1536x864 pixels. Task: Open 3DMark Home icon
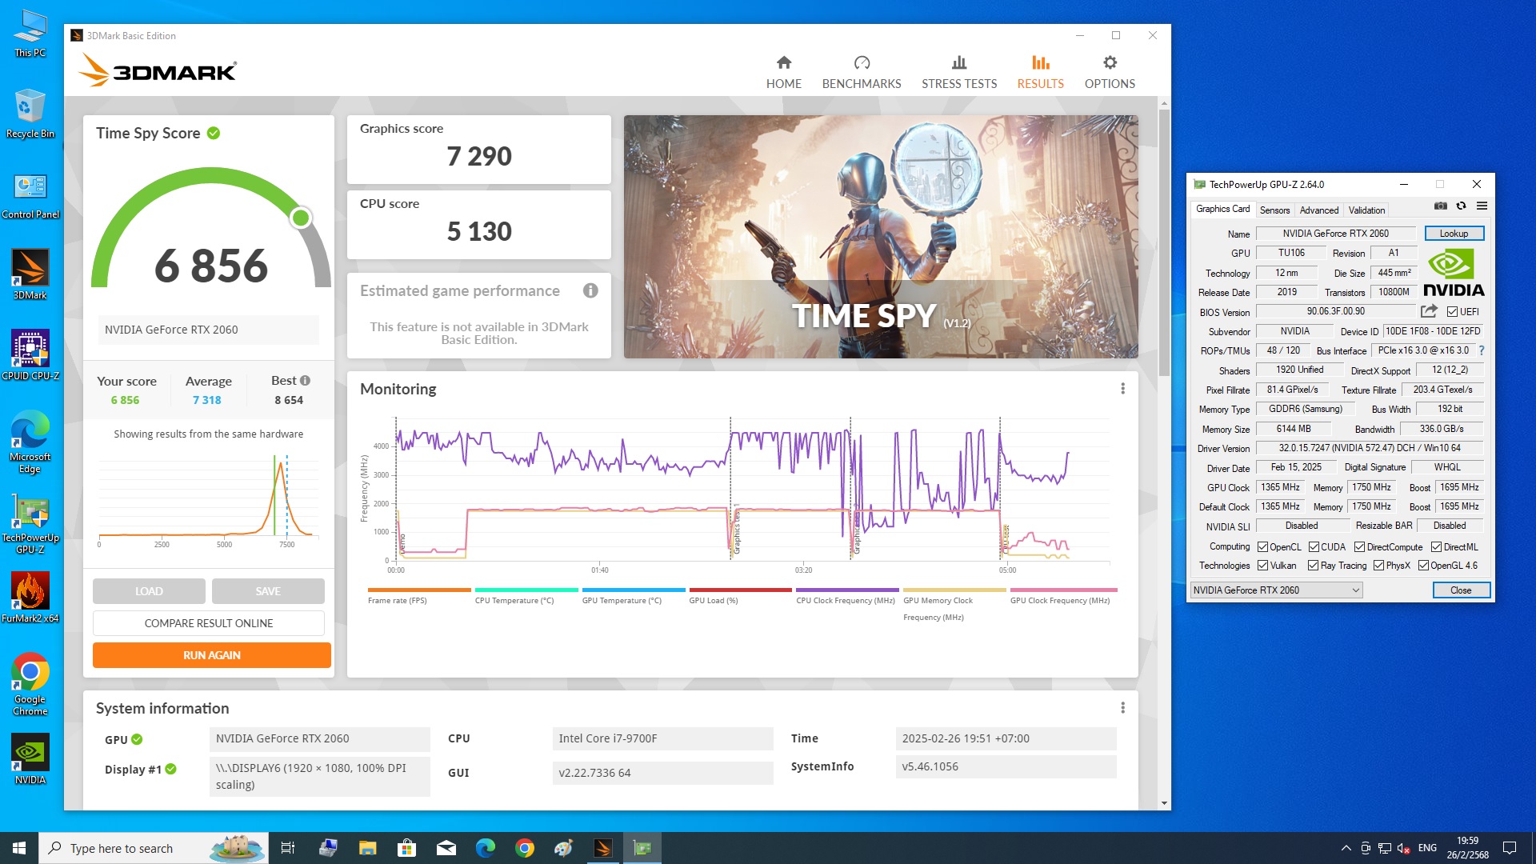coord(783,63)
